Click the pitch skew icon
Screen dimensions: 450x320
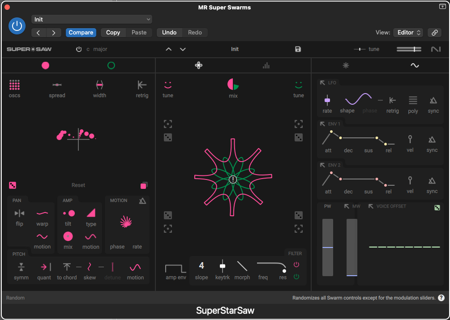(x=89, y=267)
